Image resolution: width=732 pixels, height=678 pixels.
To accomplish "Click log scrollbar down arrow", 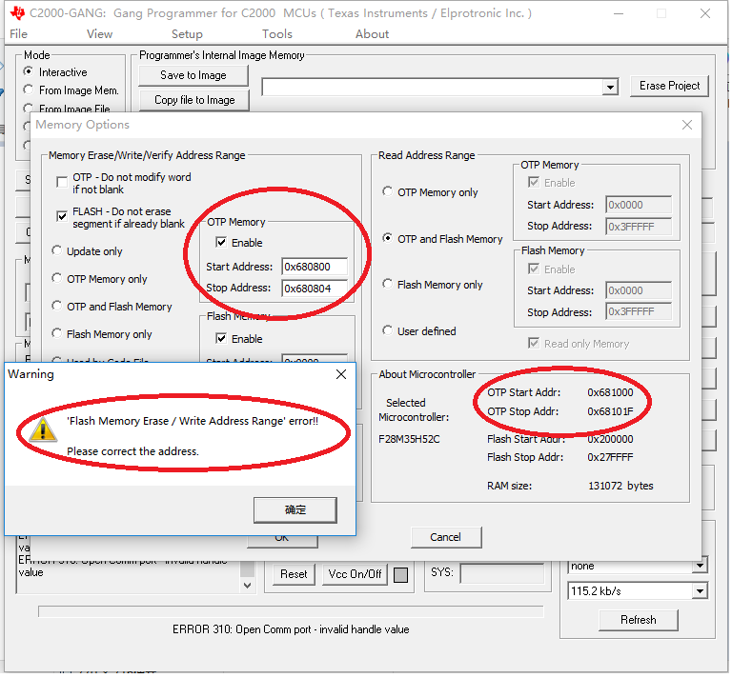I will 248,586.
